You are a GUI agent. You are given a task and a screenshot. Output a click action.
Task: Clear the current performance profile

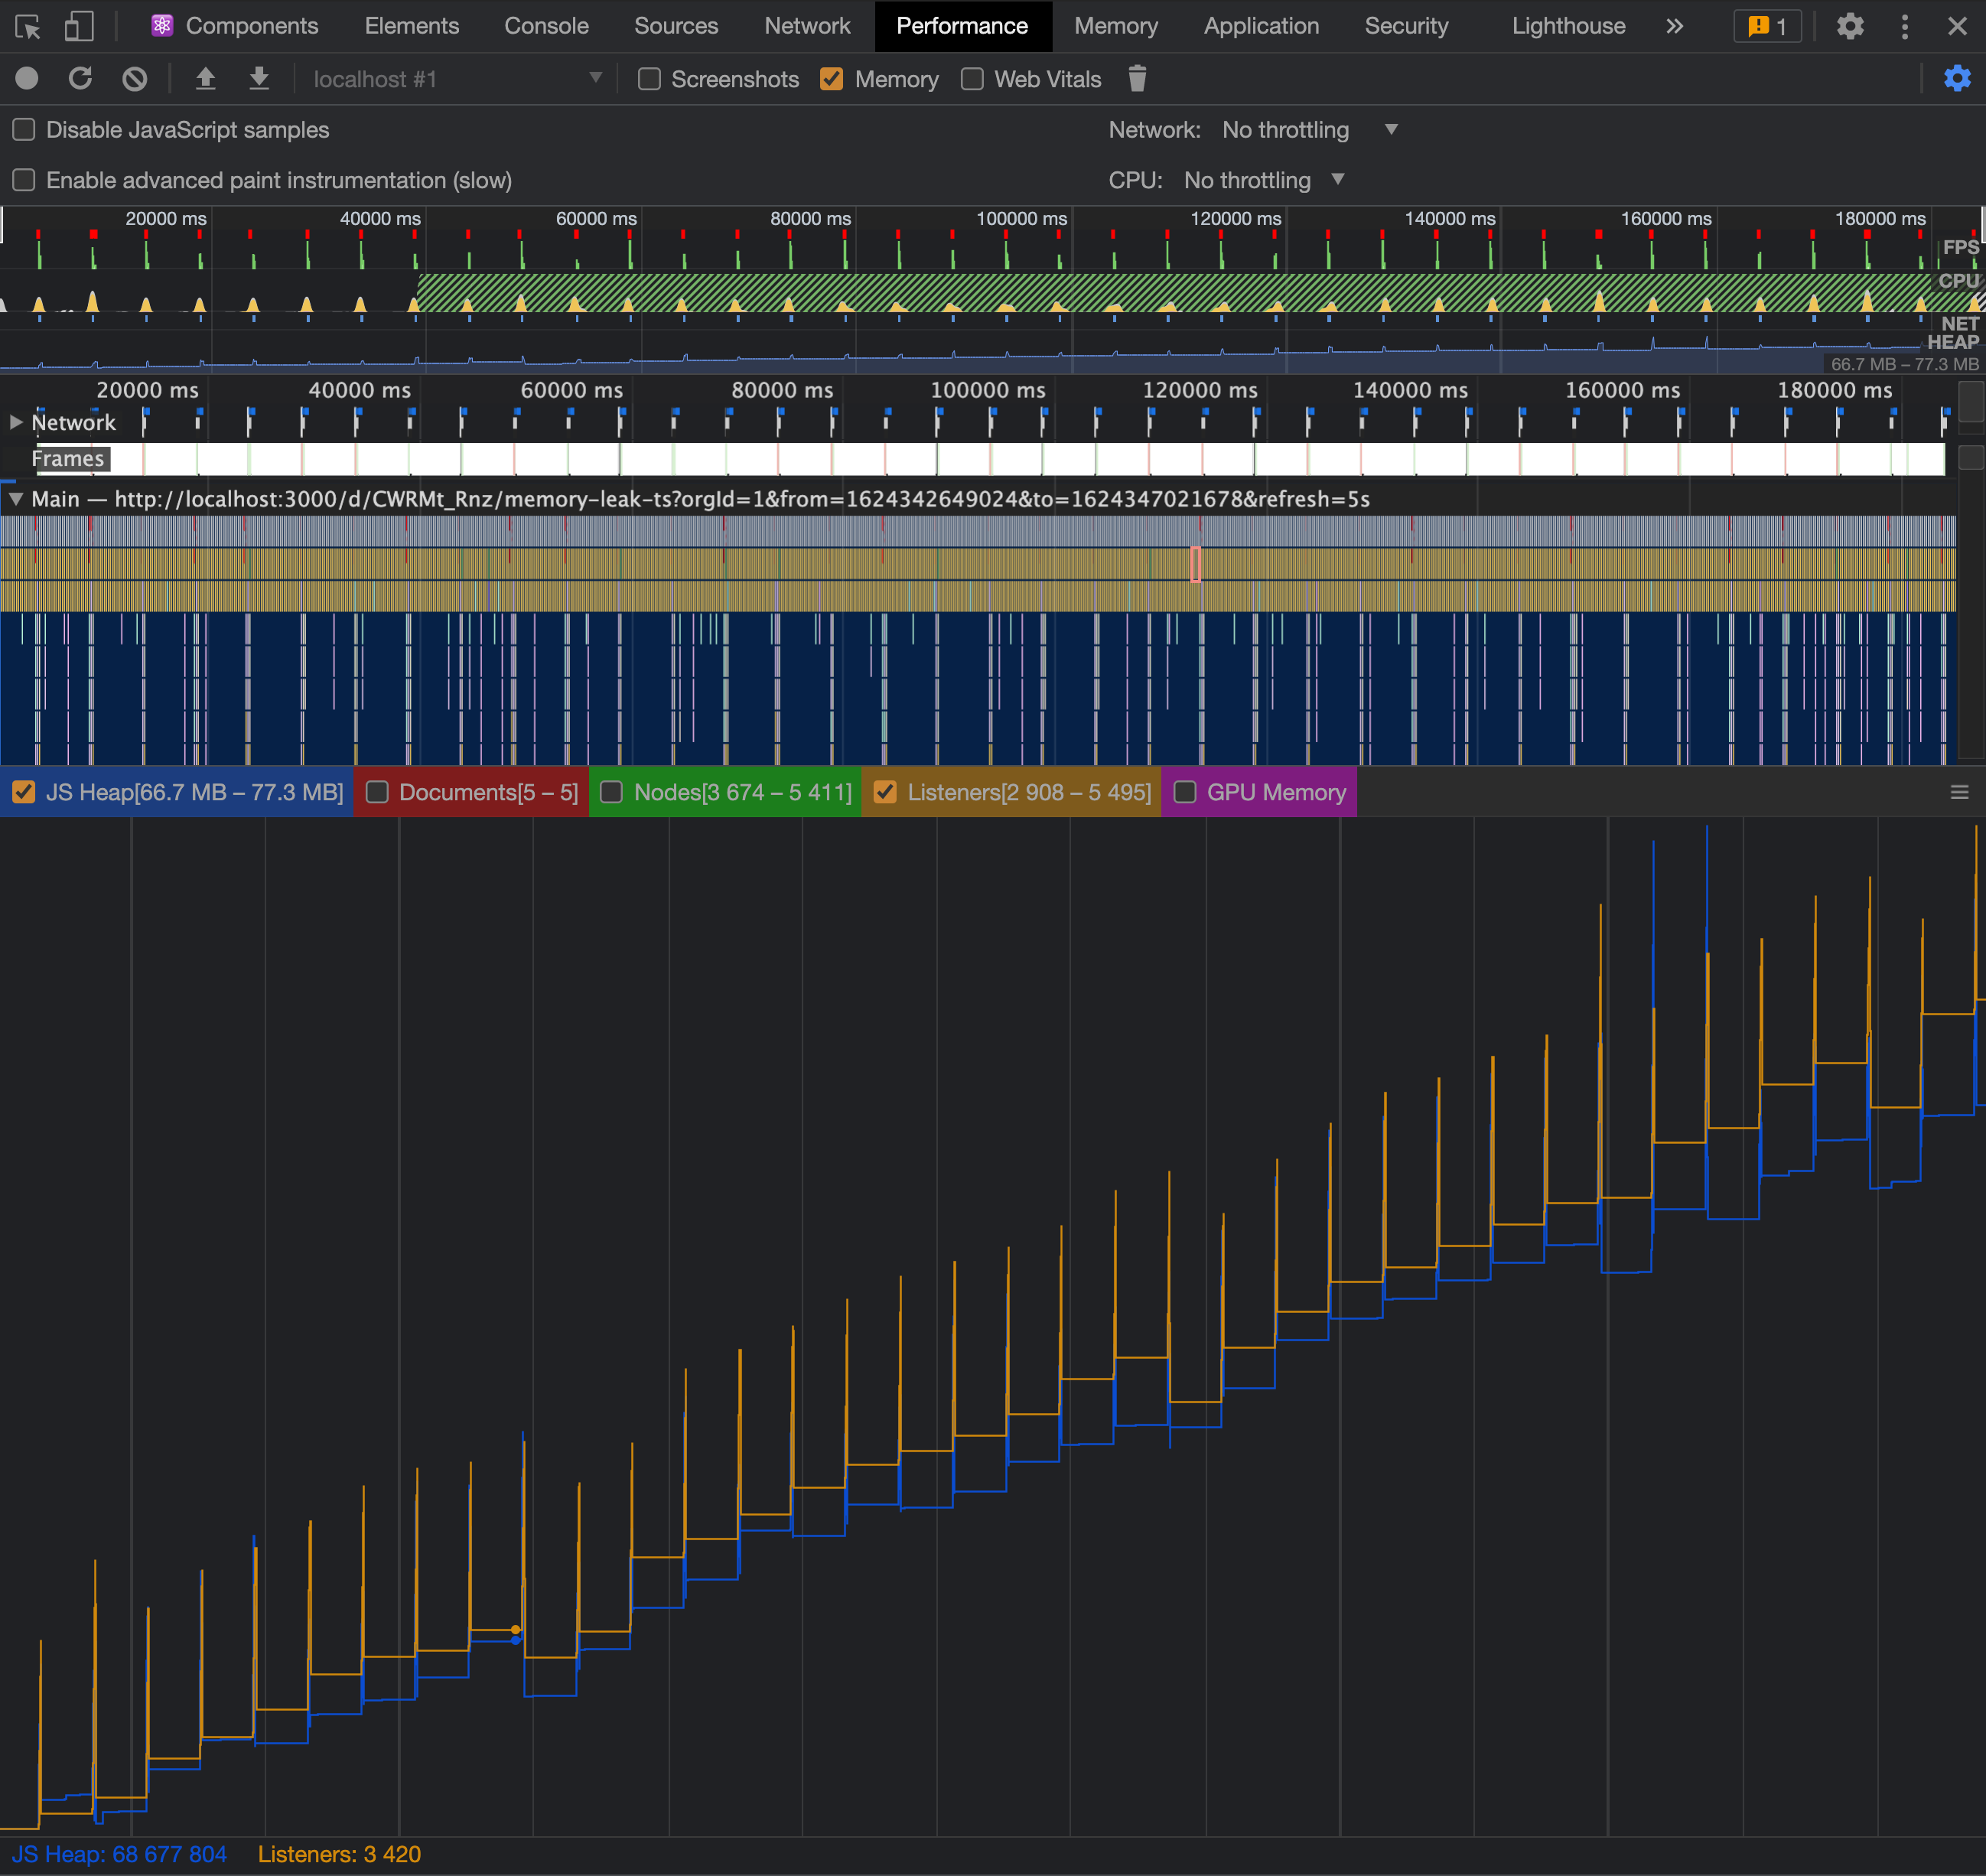tap(134, 79)
